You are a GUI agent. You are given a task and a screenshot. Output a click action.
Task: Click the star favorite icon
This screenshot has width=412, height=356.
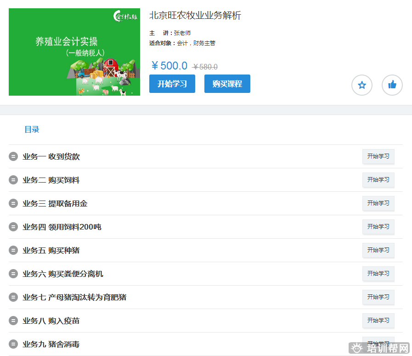click(x=362, y=85)
